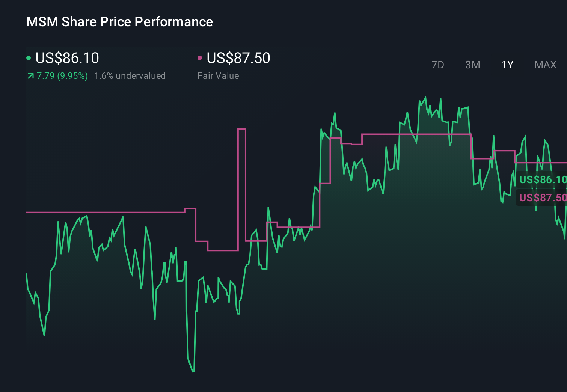The height and width of the screenshot is (392, 567).
Task: Open the MAX price history view
Action: (x=545, y=65)
